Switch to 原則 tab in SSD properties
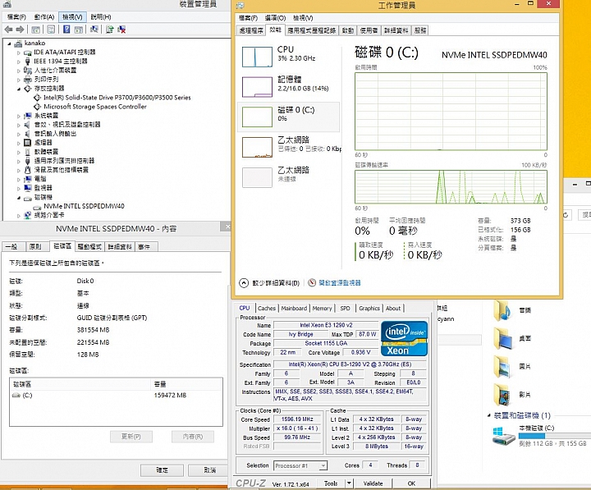Image resolution: width=591 pixels, height=490 pixels. tap(35, 246)
